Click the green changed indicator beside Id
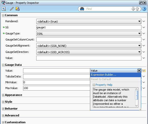This screenshot has height=124, width=148. coord(4,27)
